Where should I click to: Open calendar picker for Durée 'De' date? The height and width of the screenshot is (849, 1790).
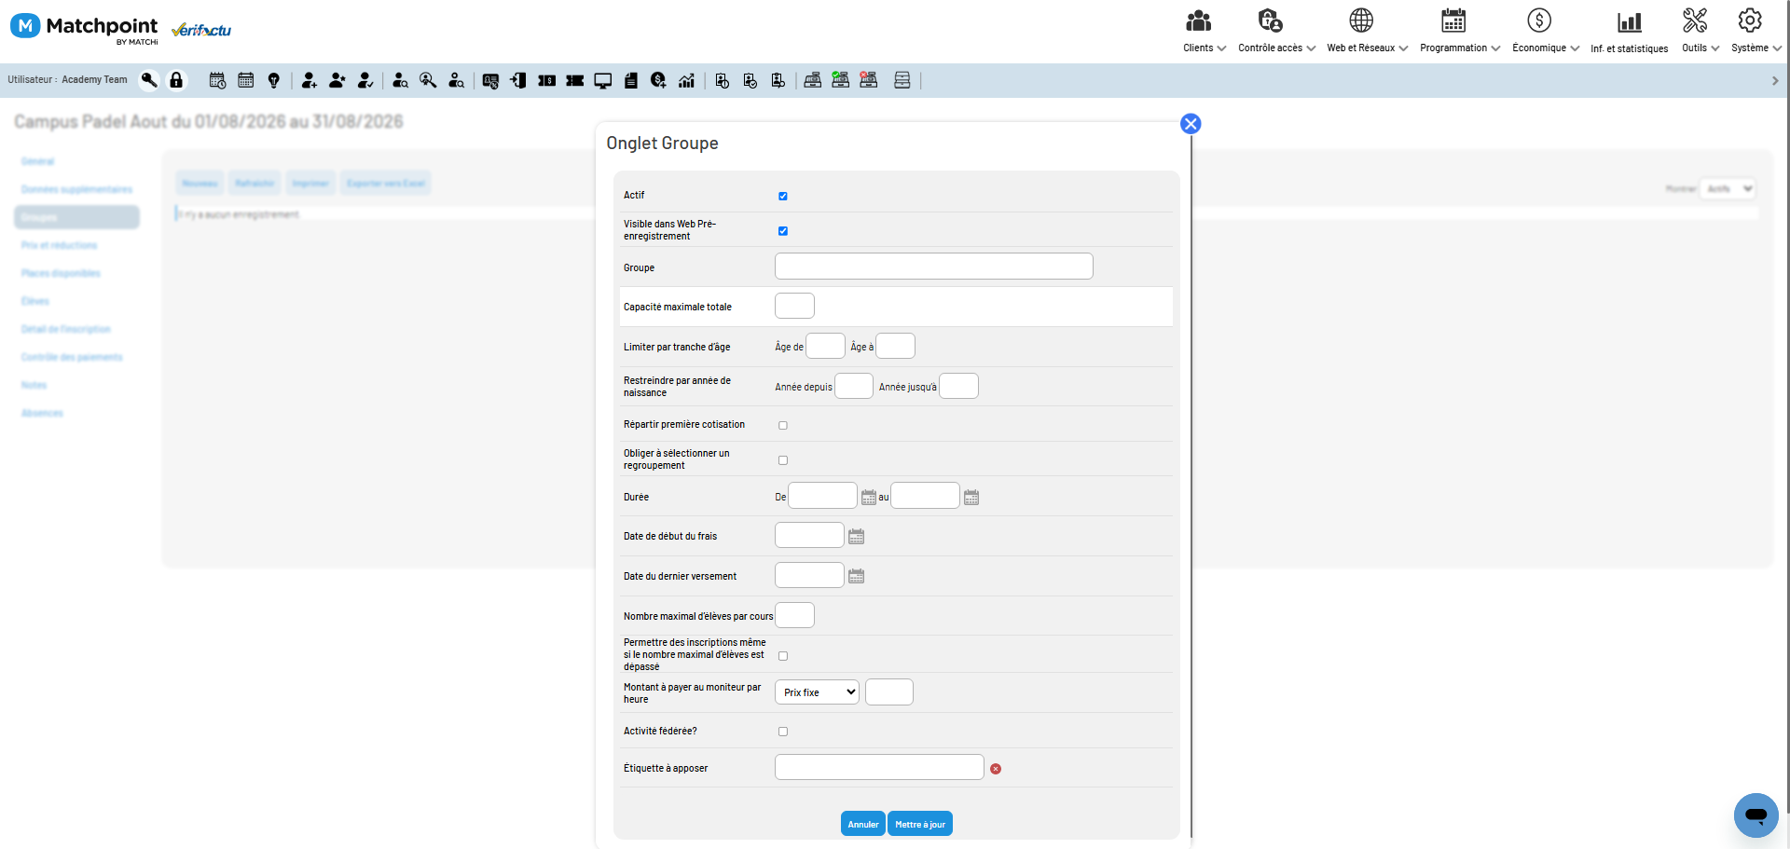coord(869,498)
